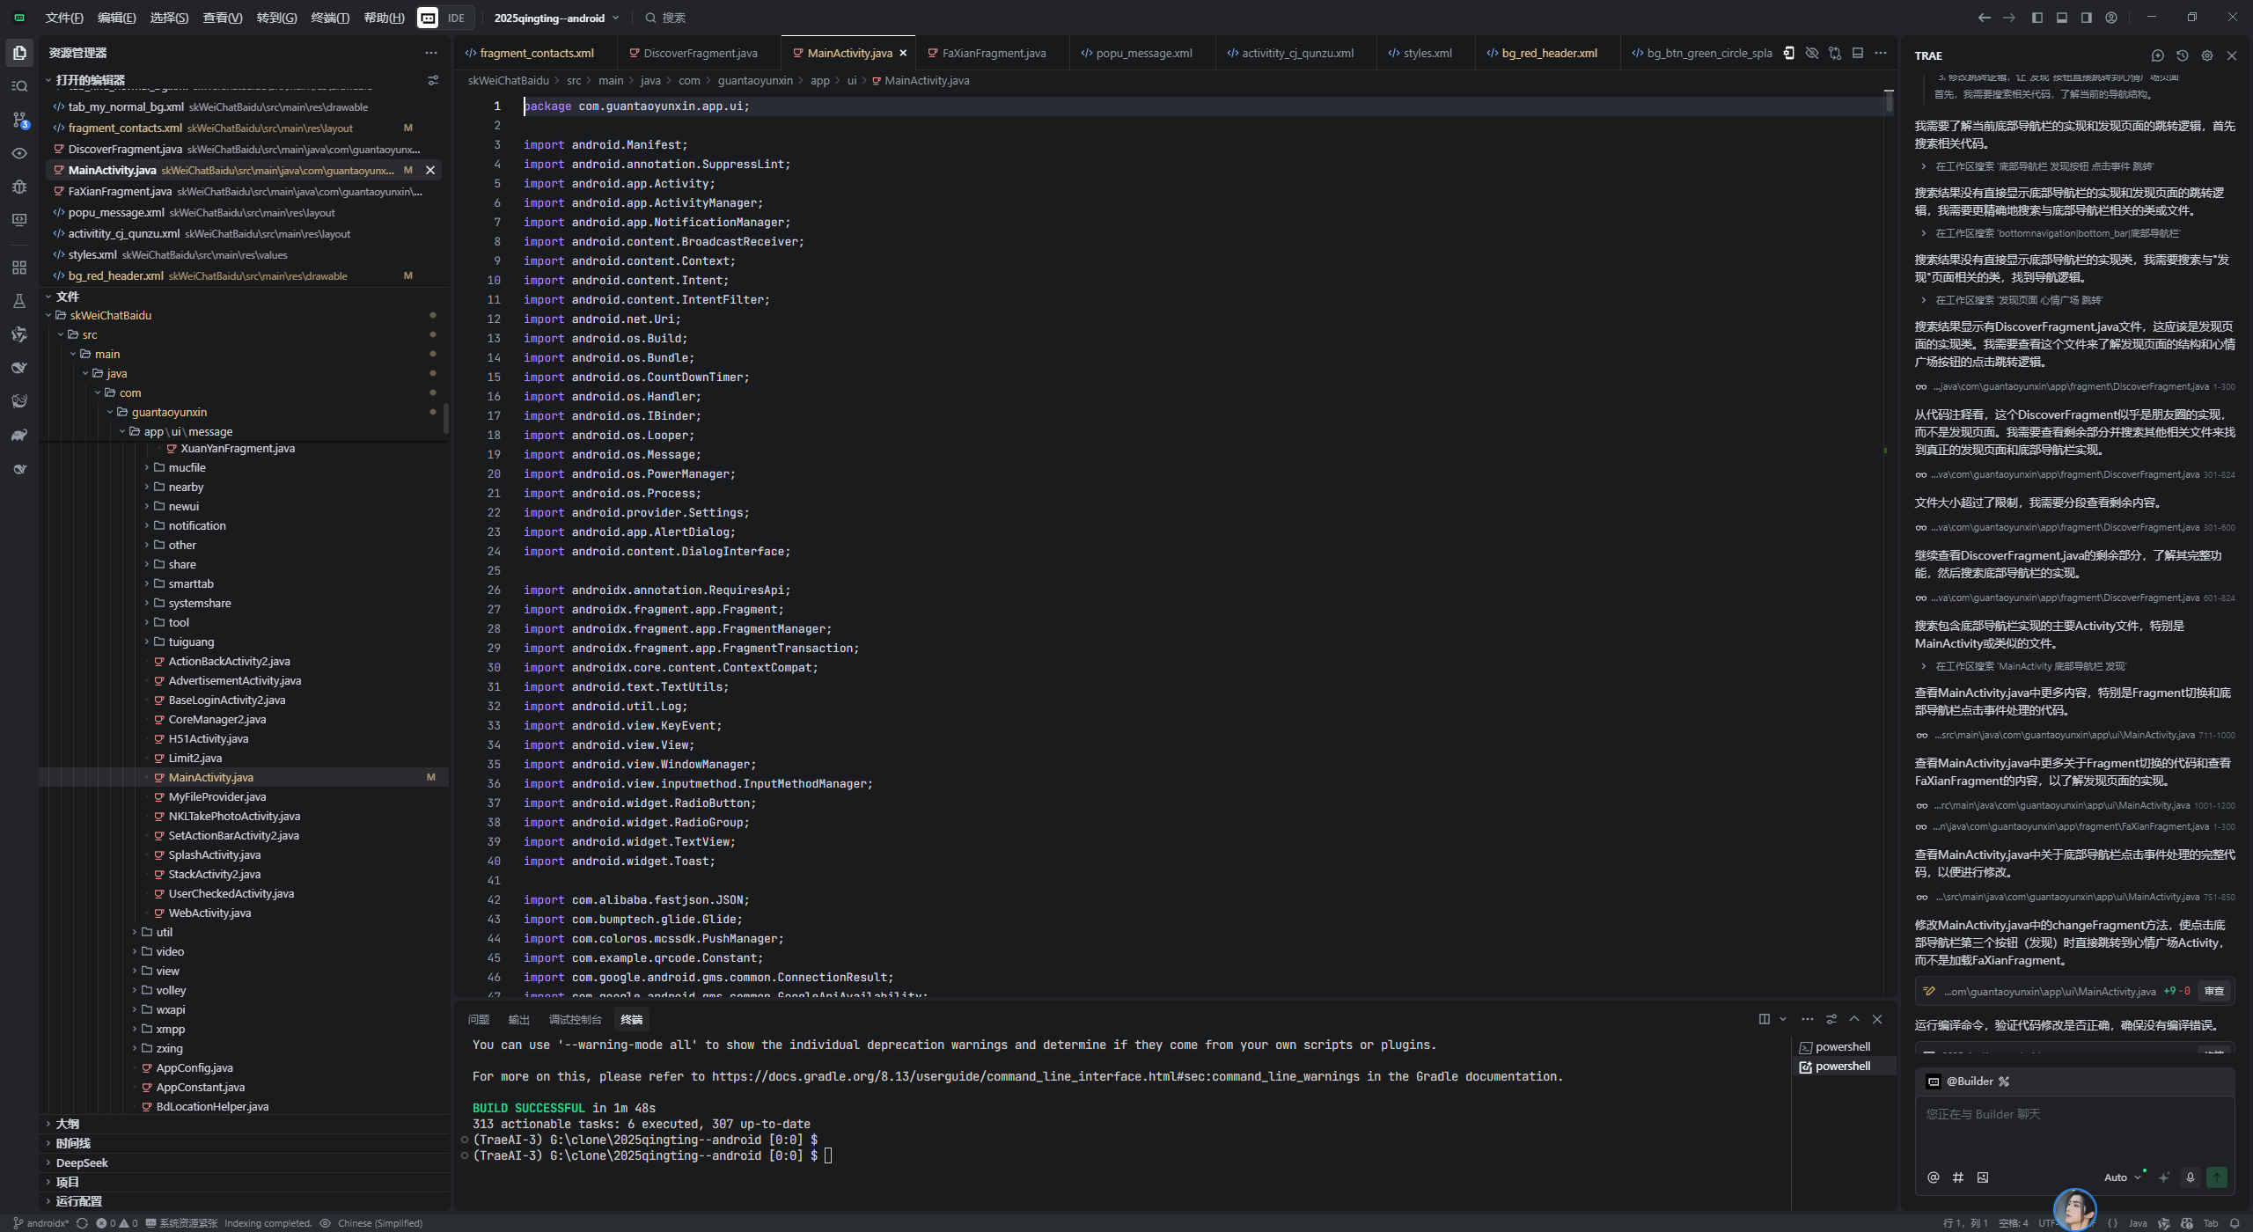Open the Auto model dropdown
This screenshot has width=2253, height=1232.
point(2122,1177)
